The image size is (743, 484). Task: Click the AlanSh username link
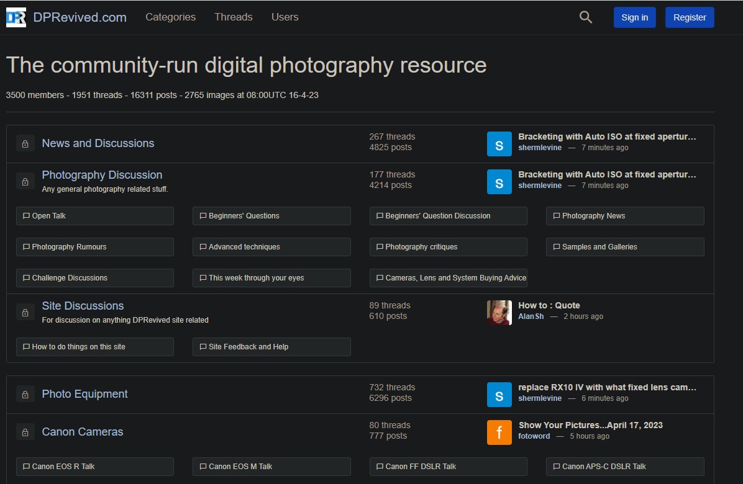[531, 316]
